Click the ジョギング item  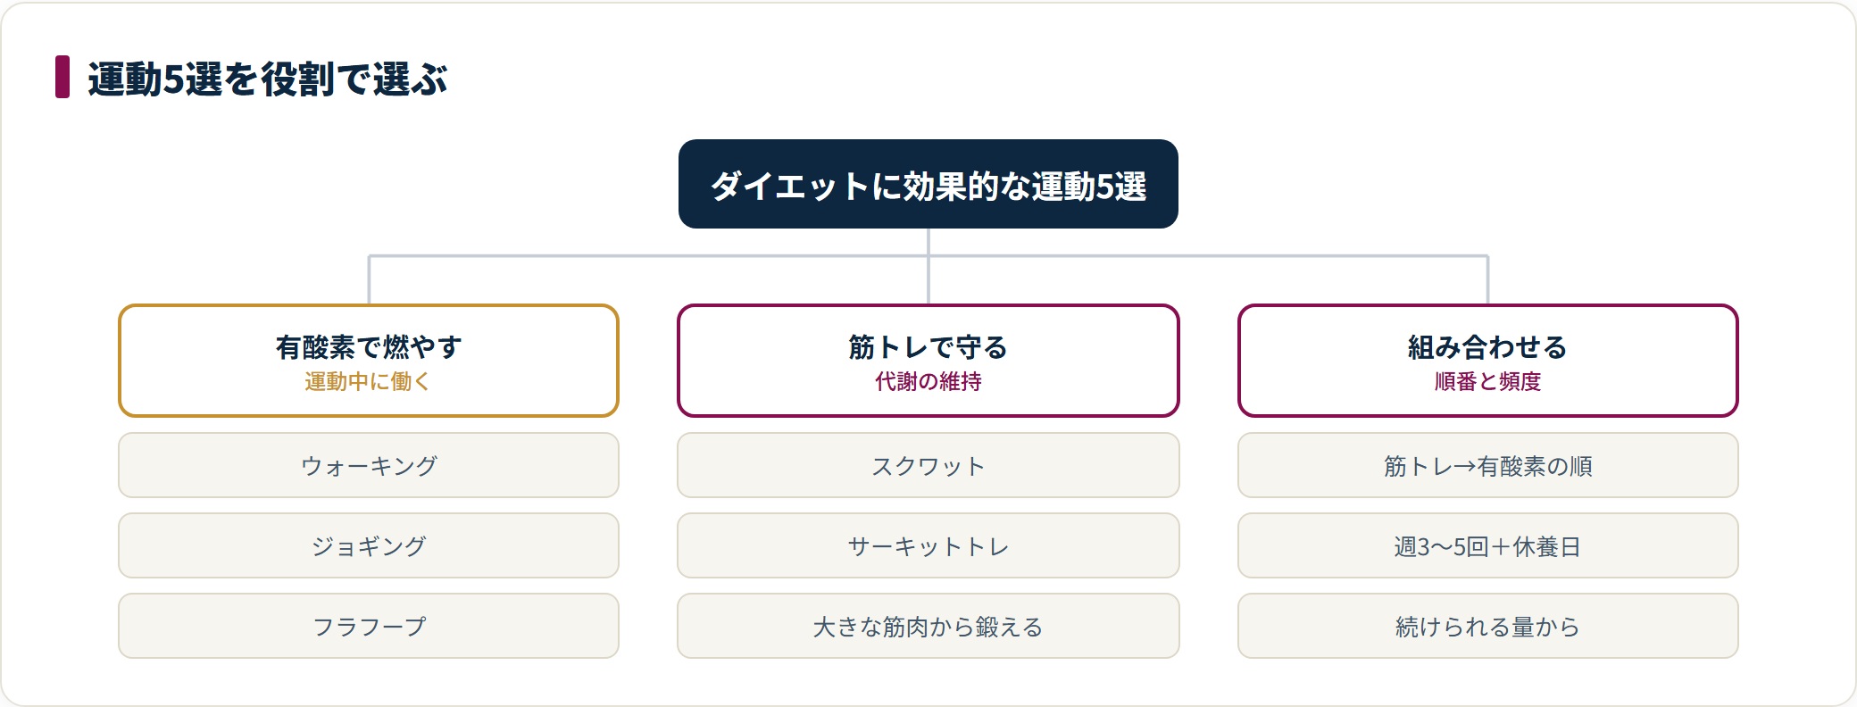click(369, 545)
